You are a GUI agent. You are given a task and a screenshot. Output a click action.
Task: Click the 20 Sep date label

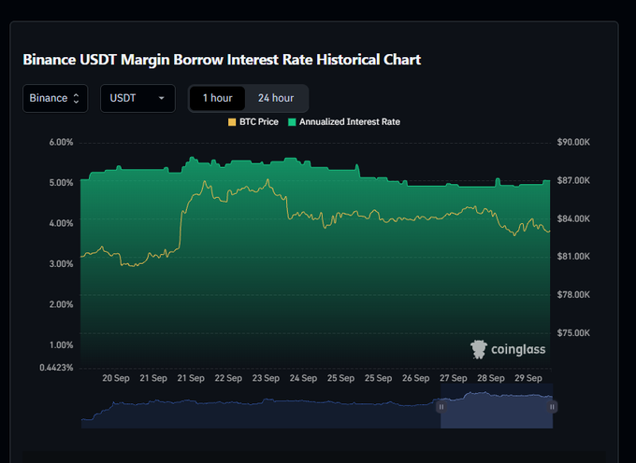pyautogui.click(x=116, y=378)
